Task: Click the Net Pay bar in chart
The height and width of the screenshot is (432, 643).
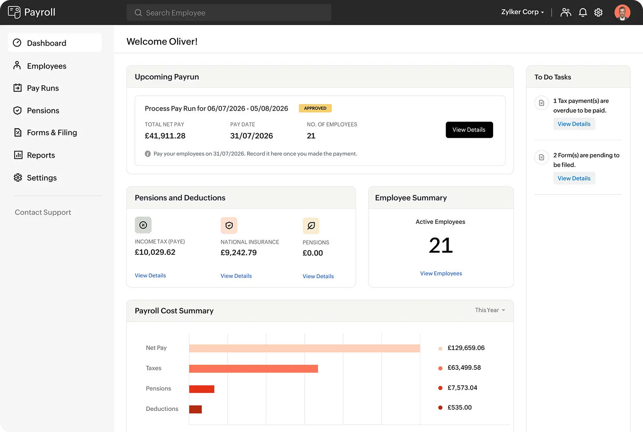Action: [x=305, y=348]
